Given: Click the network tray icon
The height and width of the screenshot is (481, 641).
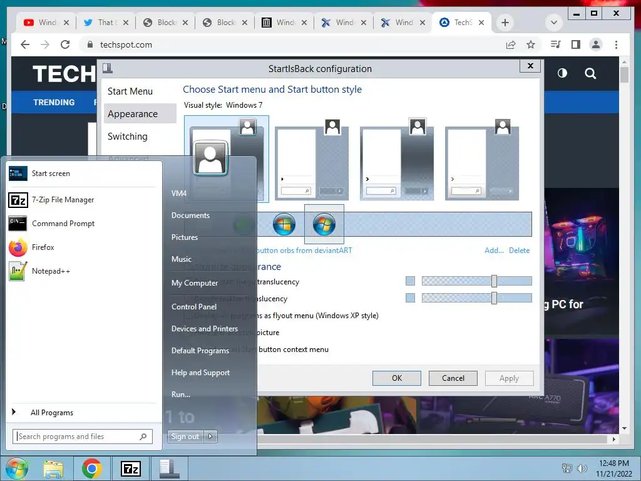Looking at the screenshot, I should (x=567, y=468).
